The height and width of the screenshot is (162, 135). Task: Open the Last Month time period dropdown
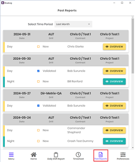pyautogui.click(x=73, y=24)
